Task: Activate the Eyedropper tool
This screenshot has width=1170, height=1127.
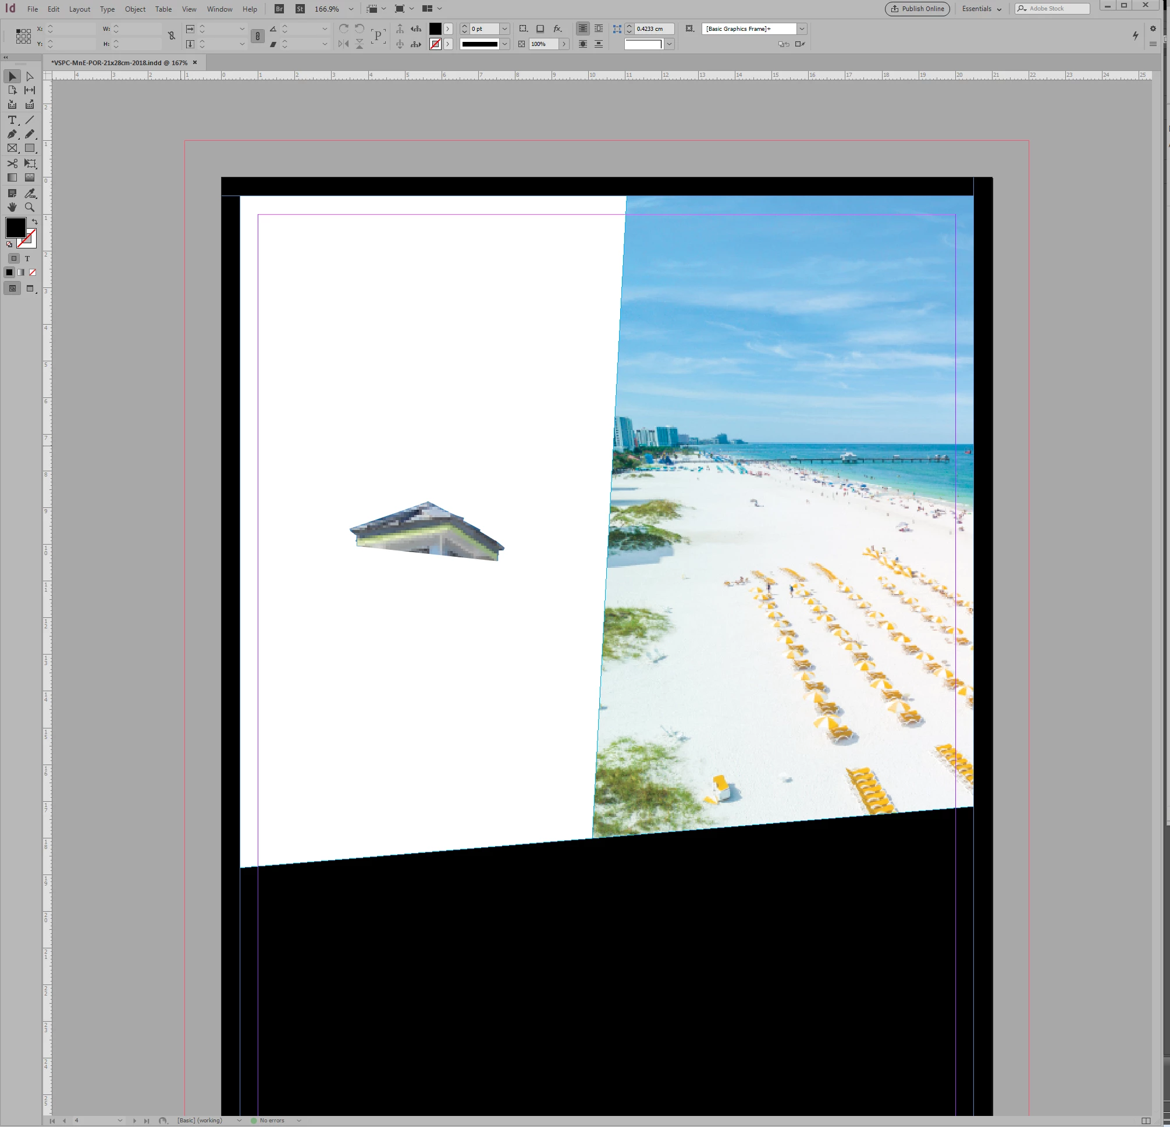Action: pos(30,193)
